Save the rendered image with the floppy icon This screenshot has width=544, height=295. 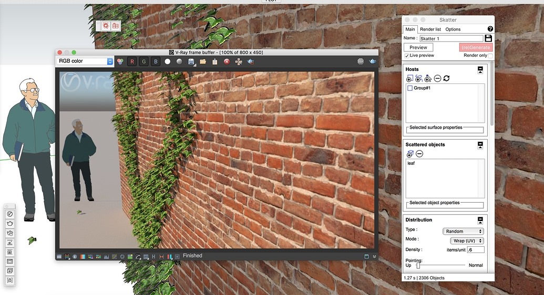tap(191, 62)
